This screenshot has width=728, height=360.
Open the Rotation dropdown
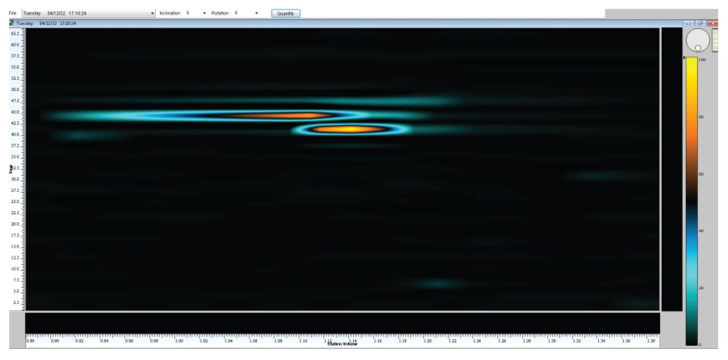246,13
